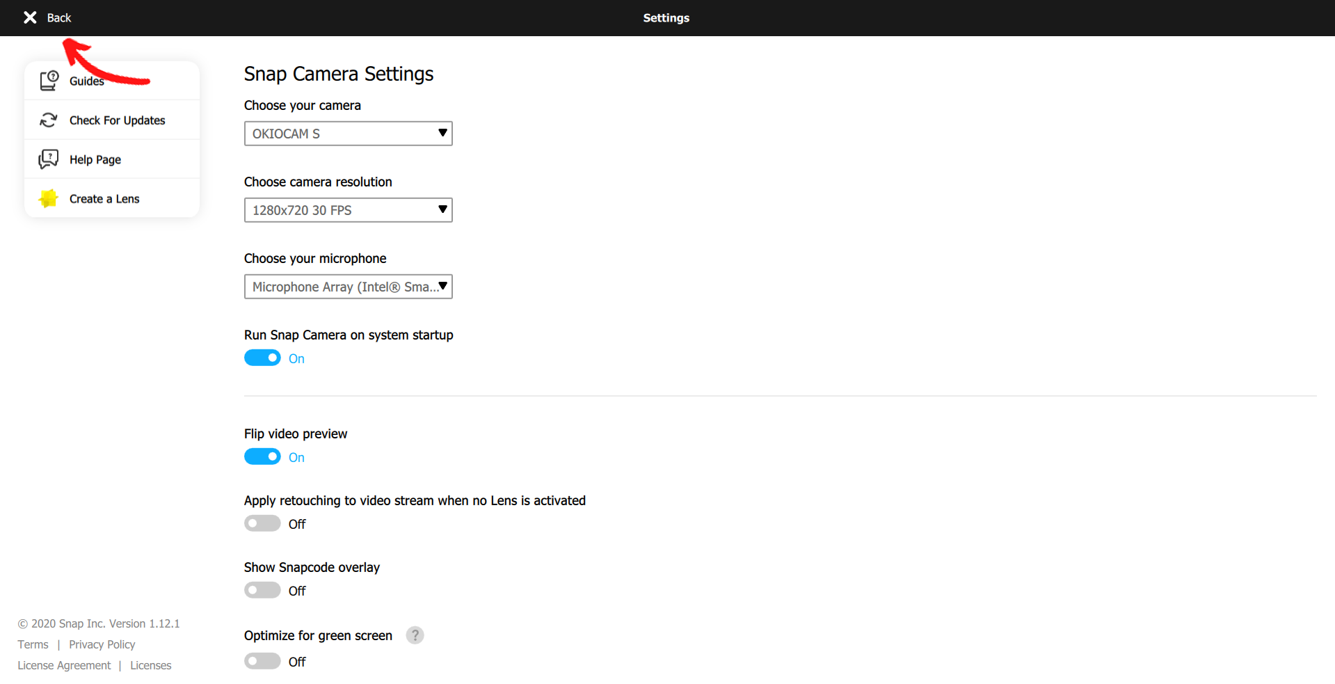Viewport: 1335px width, 684px height.
Task: Turn off Flip video preview toggle
Action: click(262, 456)
